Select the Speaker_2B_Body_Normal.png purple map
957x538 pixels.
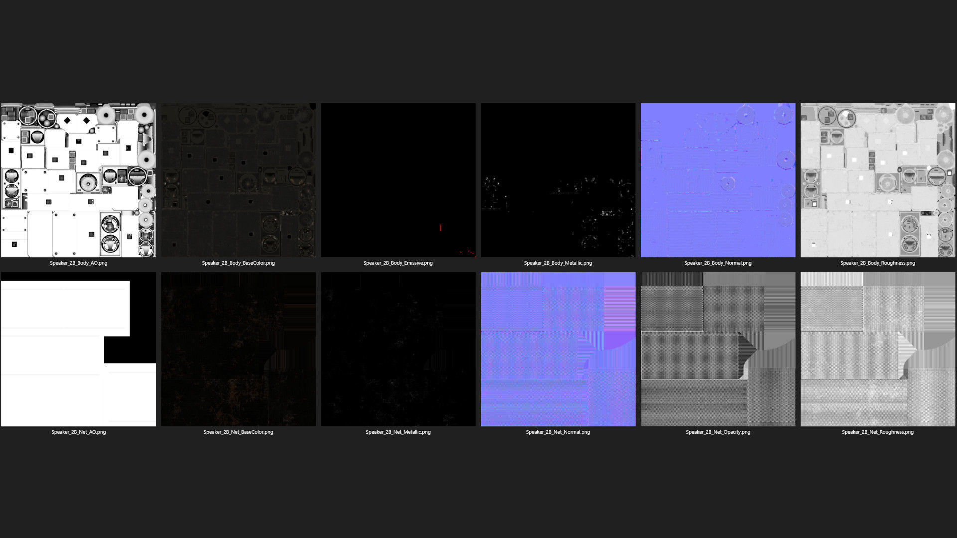(x=718, y=180)
